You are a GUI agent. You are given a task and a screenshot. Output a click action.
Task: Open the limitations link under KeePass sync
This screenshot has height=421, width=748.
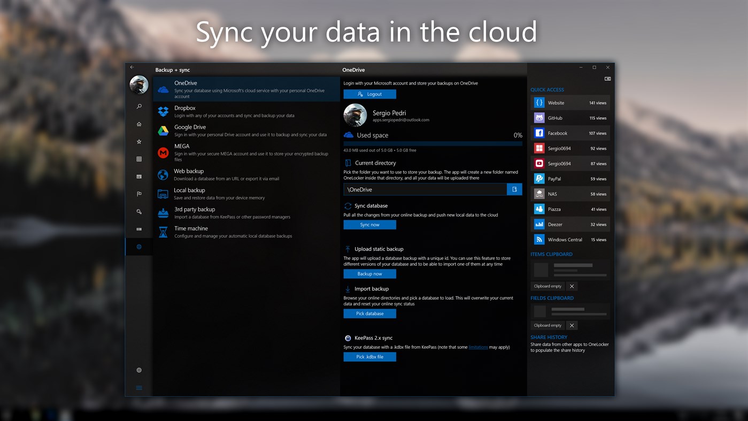478,347
